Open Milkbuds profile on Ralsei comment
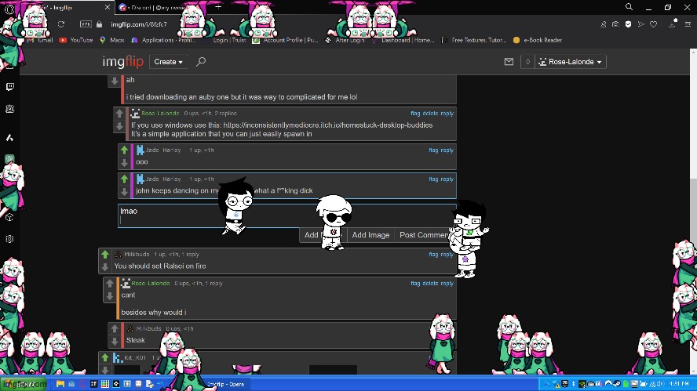The image size is (697, 391). (x=137, y=255)
